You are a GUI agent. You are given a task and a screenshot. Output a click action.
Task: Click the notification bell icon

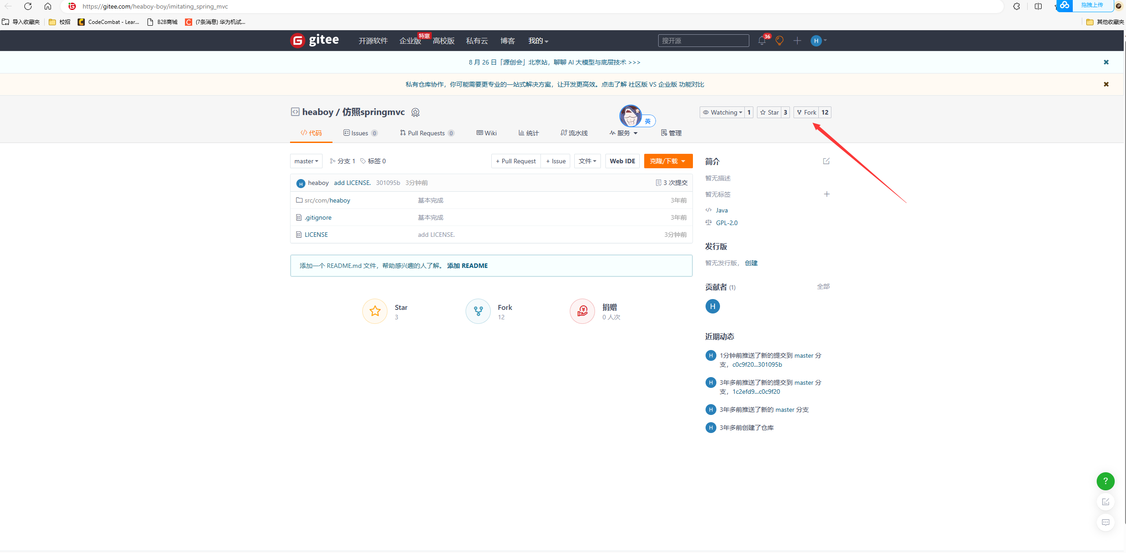pyautogui.click(x=761, y=41)
